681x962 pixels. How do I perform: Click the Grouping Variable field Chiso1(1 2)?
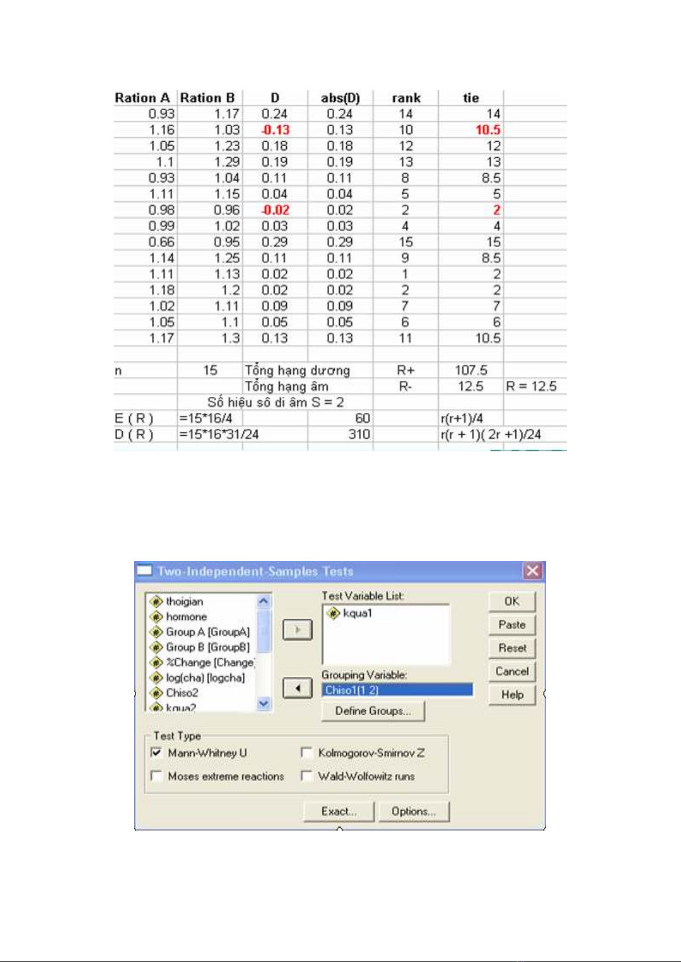coord(397,690)
